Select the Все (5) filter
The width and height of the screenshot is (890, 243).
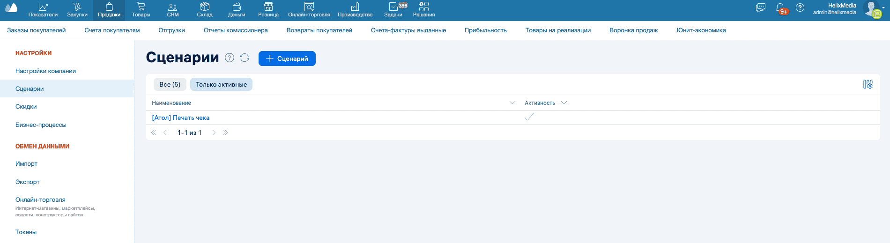170,84
